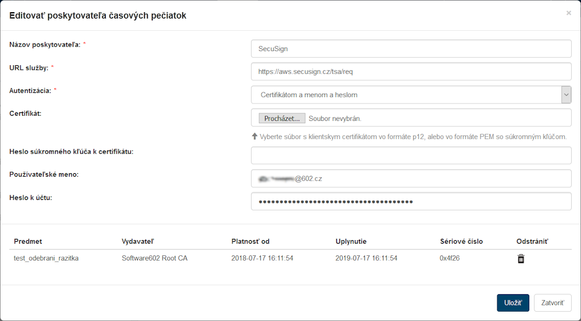Click the Používateľské meno email field
The width and height of the screenshot is (581, 321).
pos(411,179)
